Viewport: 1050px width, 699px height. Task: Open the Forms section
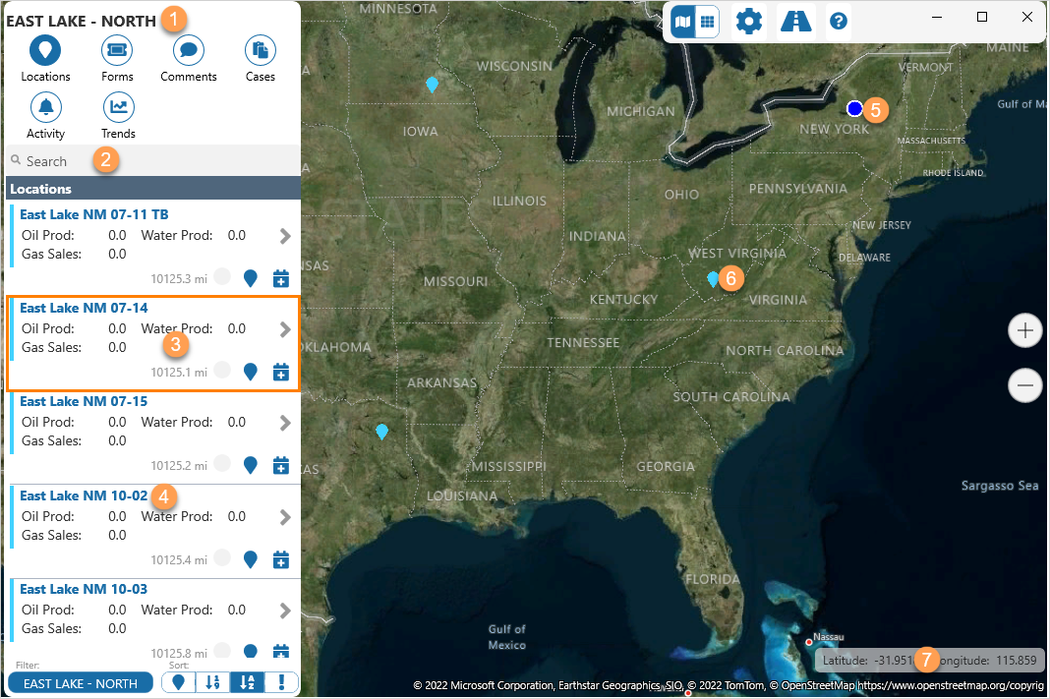117,50
